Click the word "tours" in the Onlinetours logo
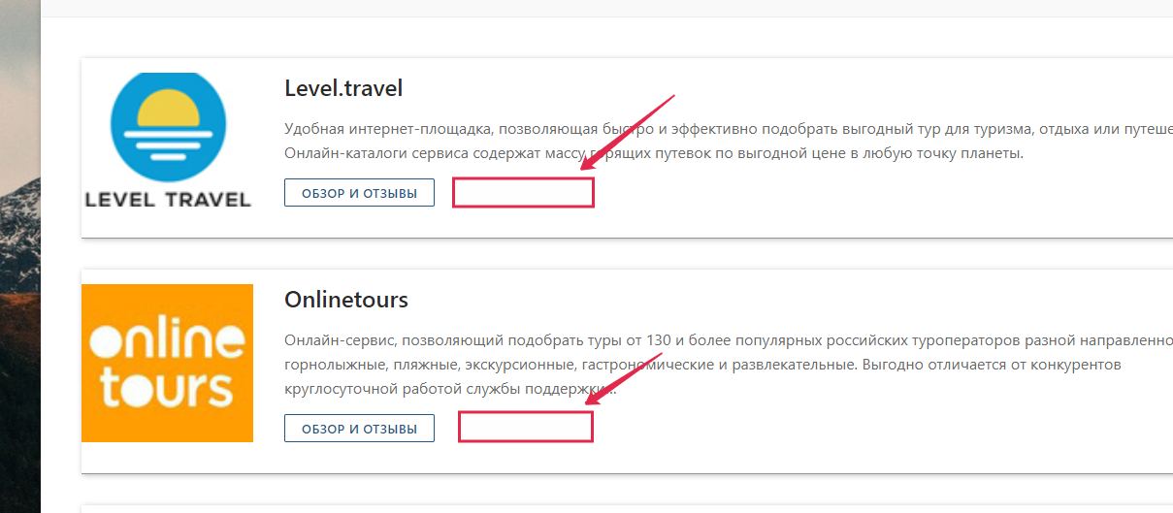The image size is (1173, 513). pos(167,387)
